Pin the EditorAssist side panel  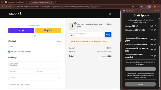(155, 11)
